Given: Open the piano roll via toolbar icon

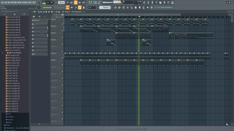Looking at the screenshot, I should 120,7.
